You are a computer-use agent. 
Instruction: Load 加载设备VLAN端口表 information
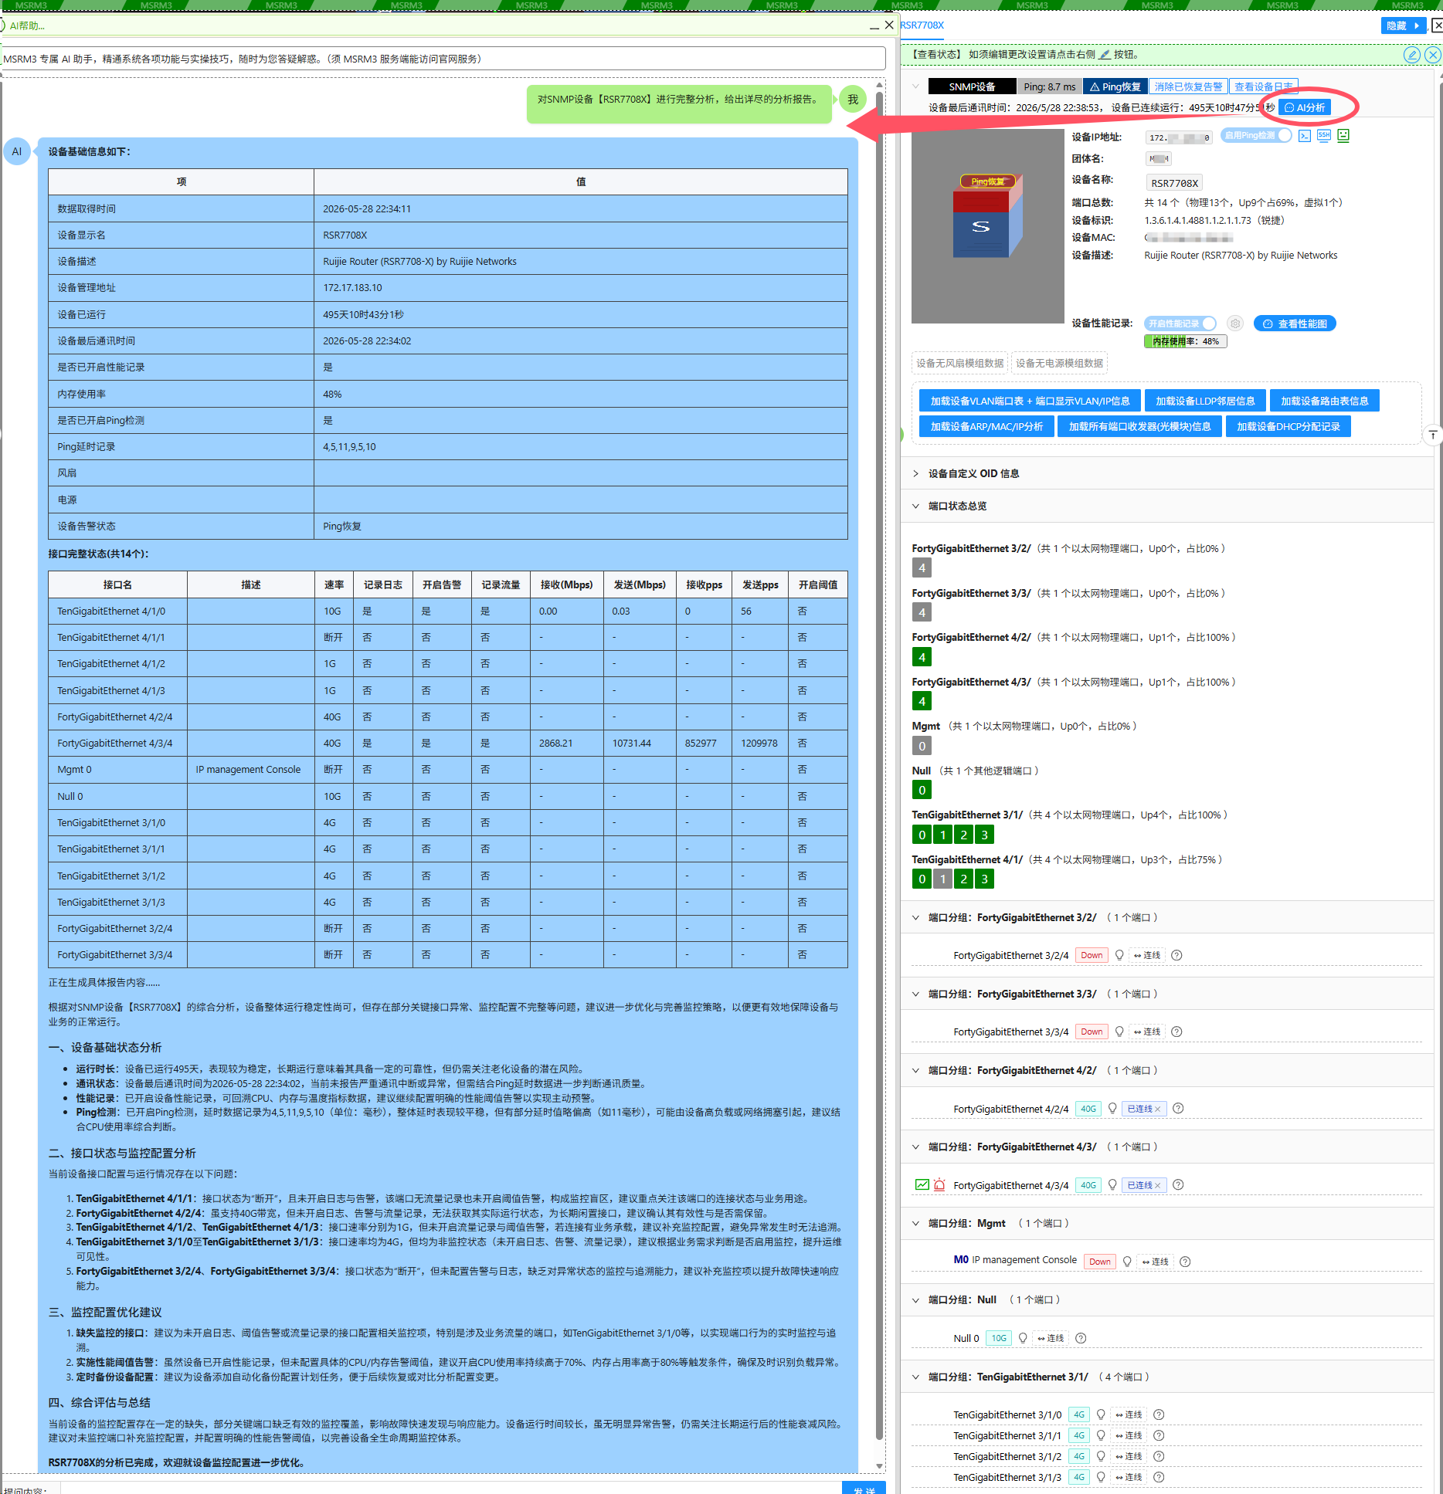pyautogui.click(x=1030, y=401)
